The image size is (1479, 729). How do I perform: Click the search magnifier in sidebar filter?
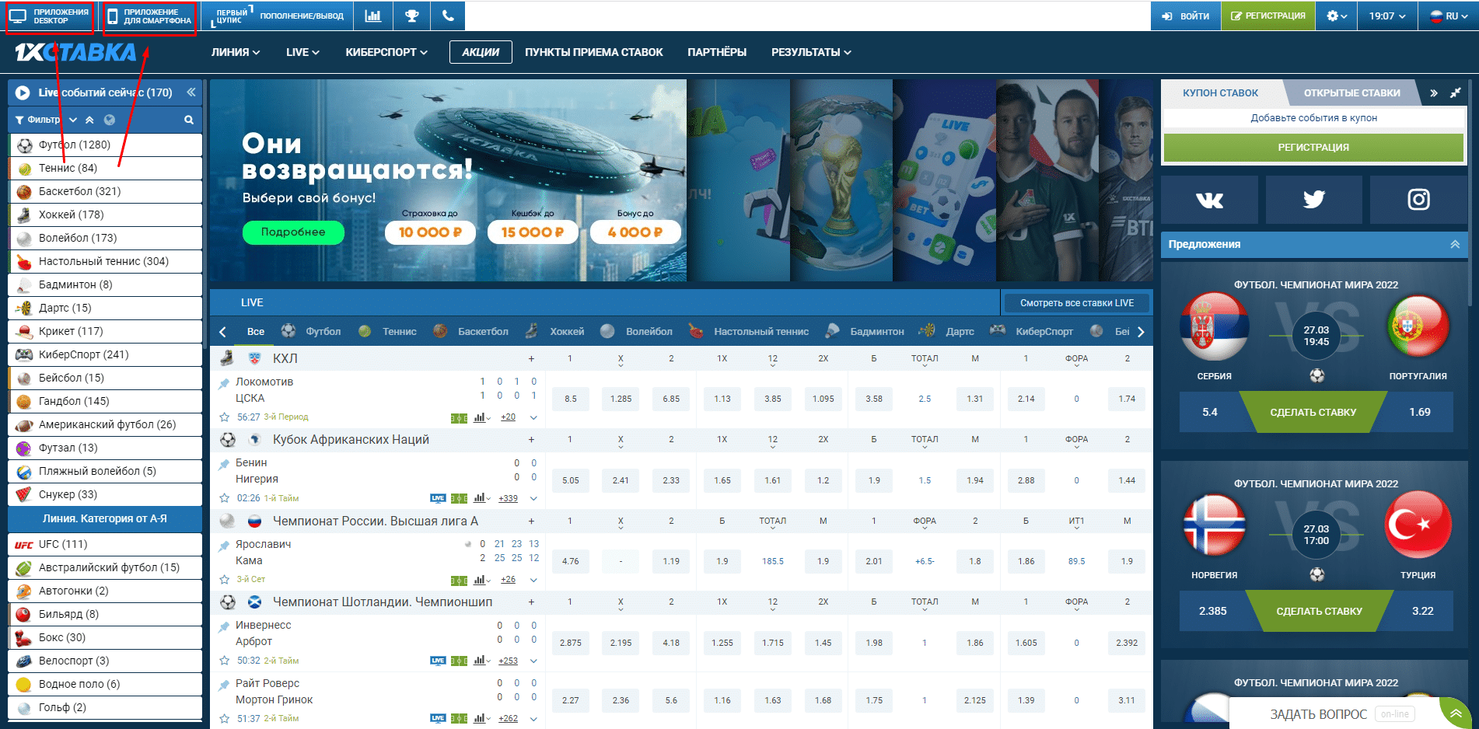(188, 120)
